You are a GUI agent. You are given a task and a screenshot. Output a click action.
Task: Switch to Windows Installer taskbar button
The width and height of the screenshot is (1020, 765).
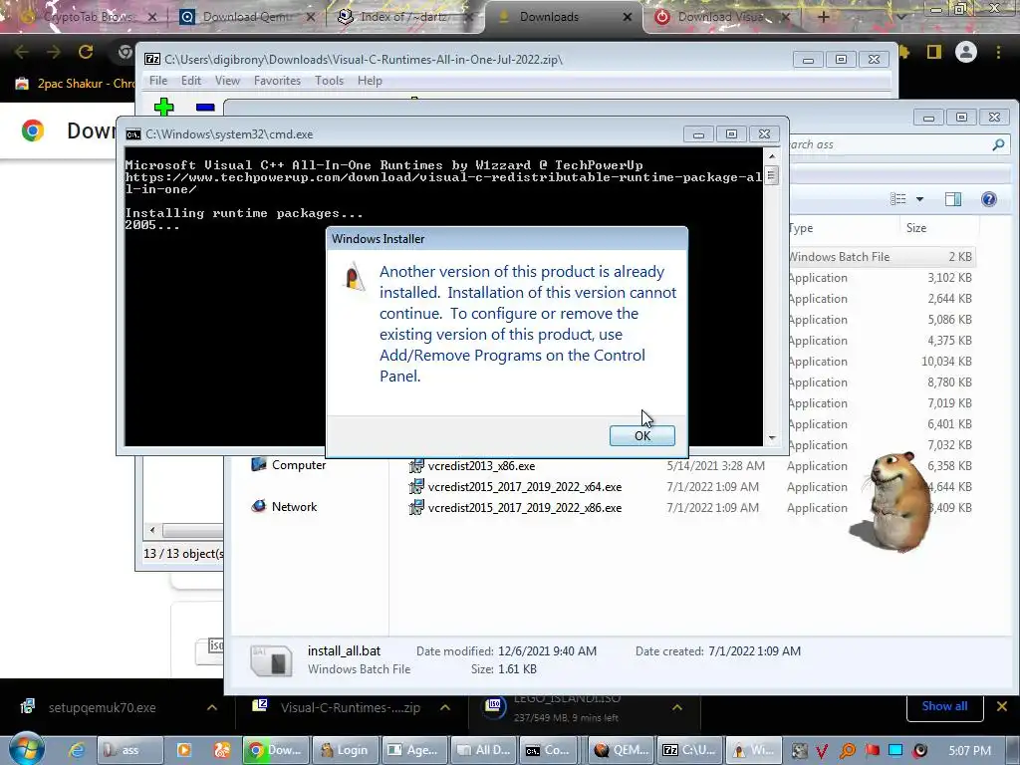[753, 750]
